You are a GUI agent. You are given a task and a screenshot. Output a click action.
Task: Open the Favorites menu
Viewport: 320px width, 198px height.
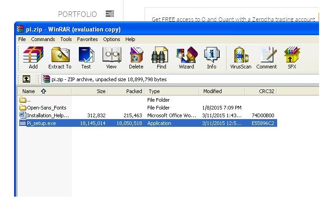click(88, 39)
